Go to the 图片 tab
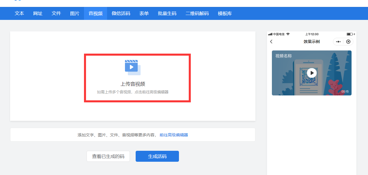Screen dimensions: 368x175 pyautogui.click(x=75, y=13)
